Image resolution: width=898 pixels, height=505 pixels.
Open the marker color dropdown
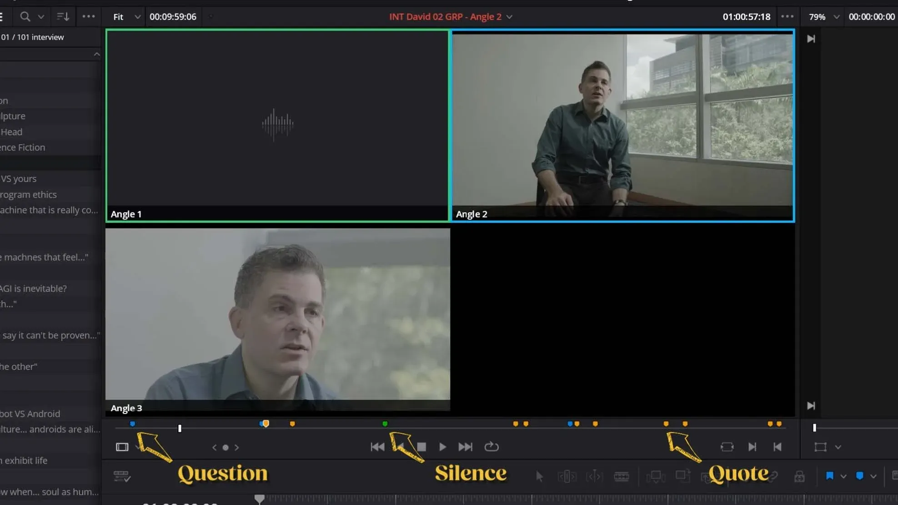click(873, 476)
